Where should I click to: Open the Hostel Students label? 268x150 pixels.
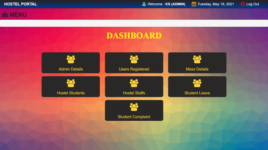pyautogui.click(x=71, y=93)
